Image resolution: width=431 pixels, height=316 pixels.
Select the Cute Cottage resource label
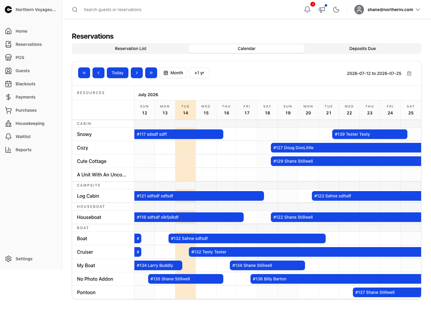coord(92,161)
